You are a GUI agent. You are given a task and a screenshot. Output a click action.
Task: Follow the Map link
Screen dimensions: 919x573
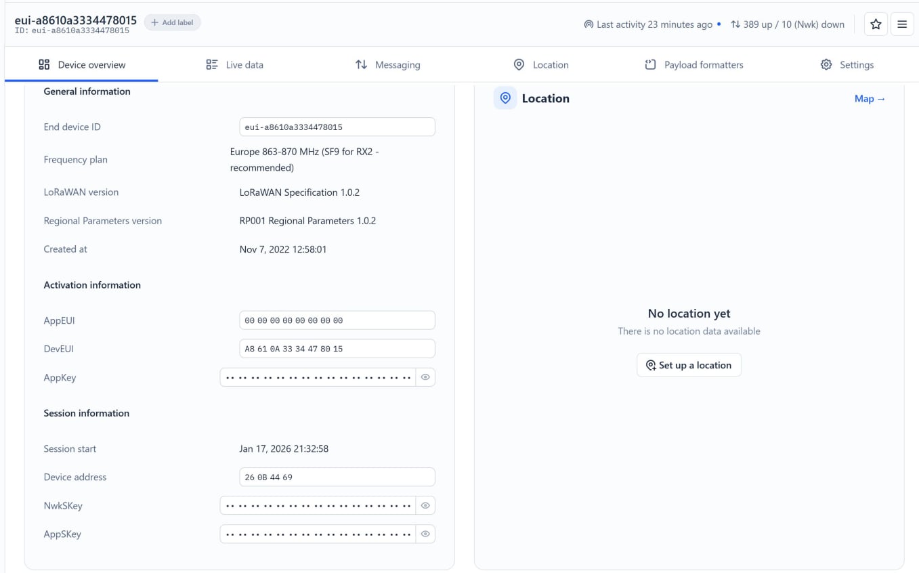pos(870,99)
